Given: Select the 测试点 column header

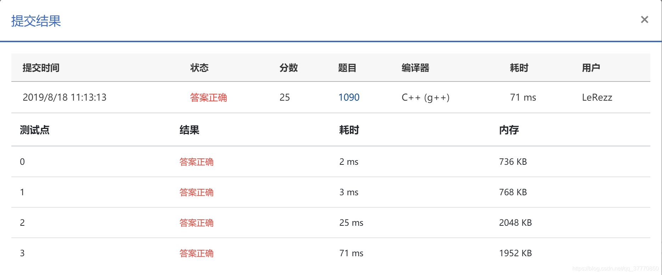Looking at the screenshot, I should click(x=35, y=130).
